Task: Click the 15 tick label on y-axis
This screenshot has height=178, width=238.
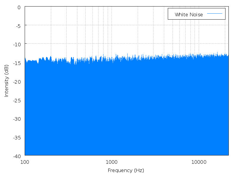Action: (18, 63)
